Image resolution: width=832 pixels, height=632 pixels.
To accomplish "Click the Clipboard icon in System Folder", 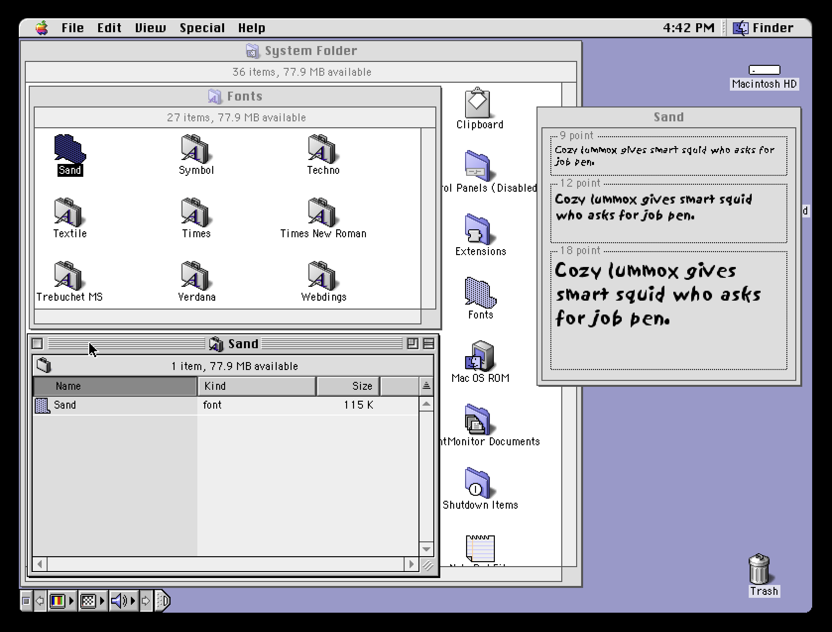I will pos(478,103).
